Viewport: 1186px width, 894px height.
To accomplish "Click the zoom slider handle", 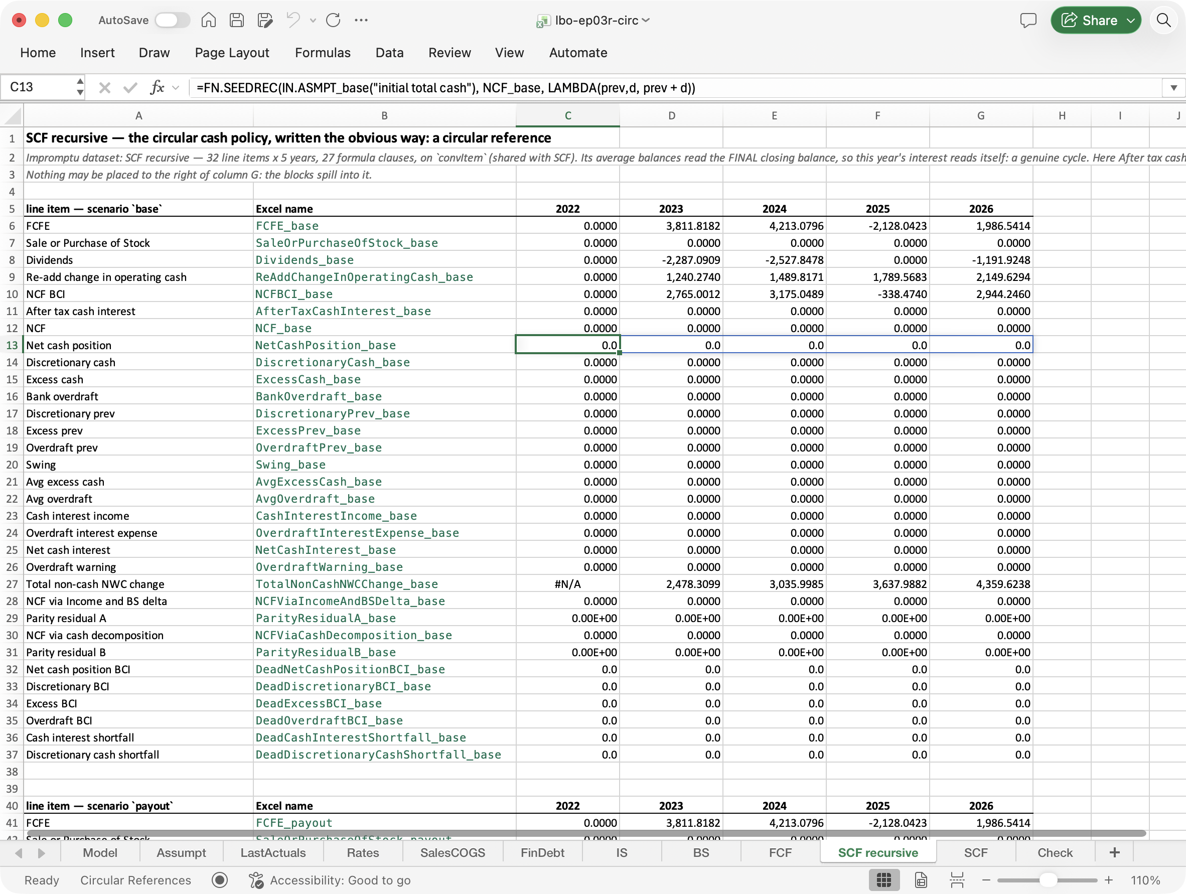I will click(1047, 880).
